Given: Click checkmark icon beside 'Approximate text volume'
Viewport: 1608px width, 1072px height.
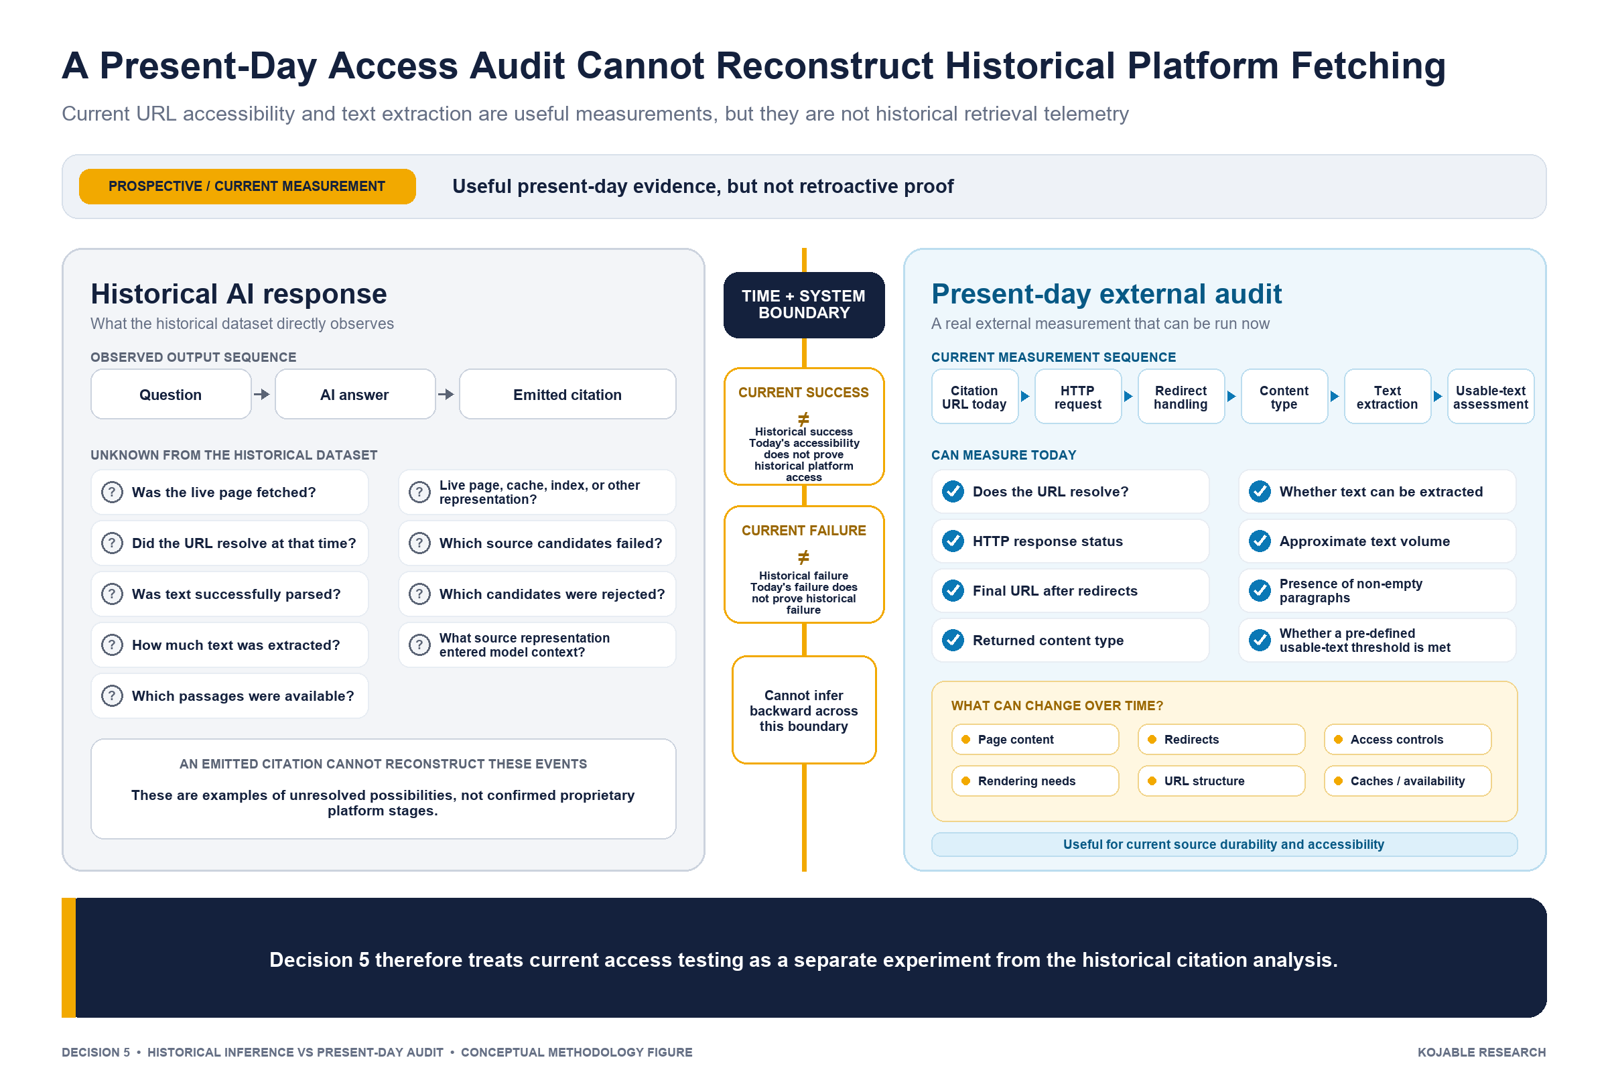Looking at the screenshot, I should pyautogui.click(x=1260, y=541).
